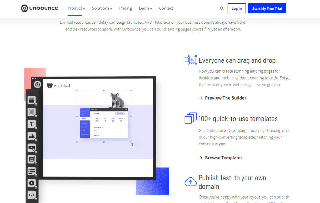Click Start My Free Trial button
Screen dimensions: 320x203
(267, 8)
